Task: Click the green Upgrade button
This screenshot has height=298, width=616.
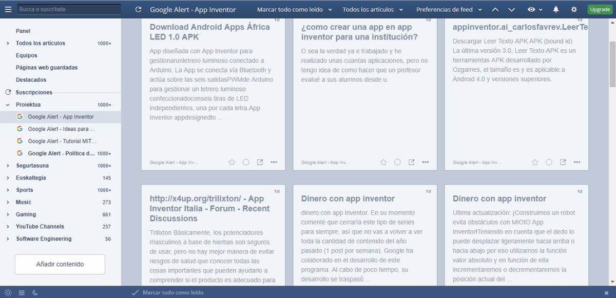Action: (x=600, y=9)
